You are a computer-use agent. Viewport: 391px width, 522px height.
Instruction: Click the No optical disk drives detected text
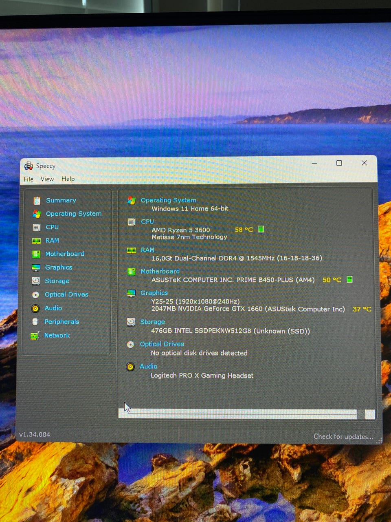click(199, 353)
